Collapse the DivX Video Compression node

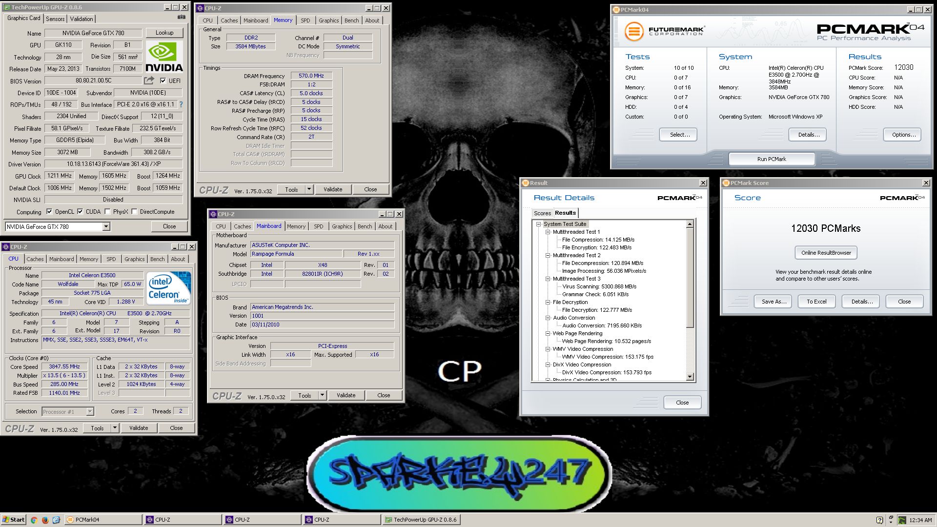pos(548,365)
